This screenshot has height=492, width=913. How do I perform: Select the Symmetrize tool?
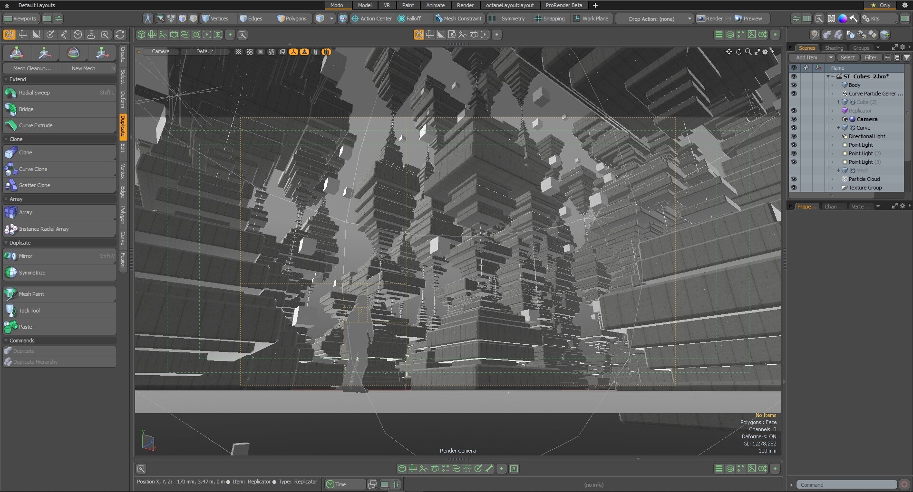click(59, 273)
